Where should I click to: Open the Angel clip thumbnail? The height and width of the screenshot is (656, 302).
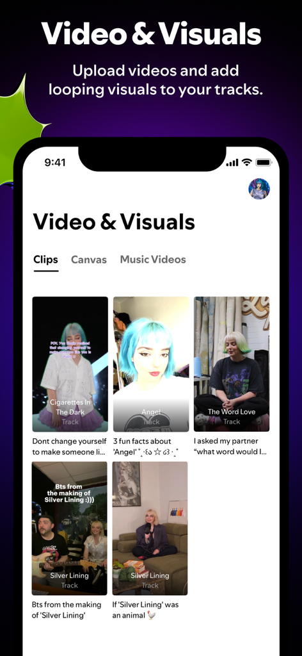pos(151,364)
